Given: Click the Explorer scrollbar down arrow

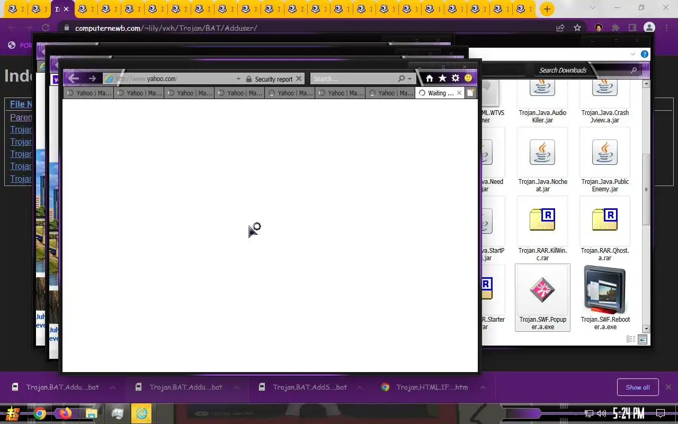Looking at the screenshot, I should [646, 329].
